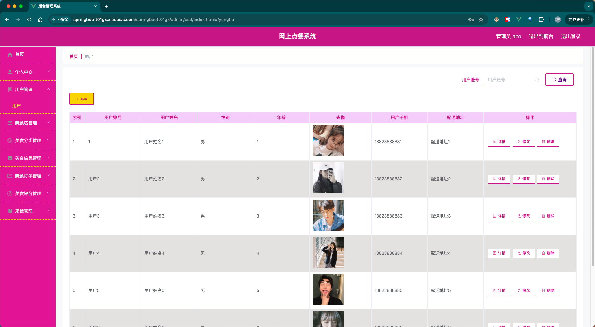The image size is (595, 327).
Task: Expand 美食订单管理 chevron
Action: pyautogui.click(x=48, y=175)
